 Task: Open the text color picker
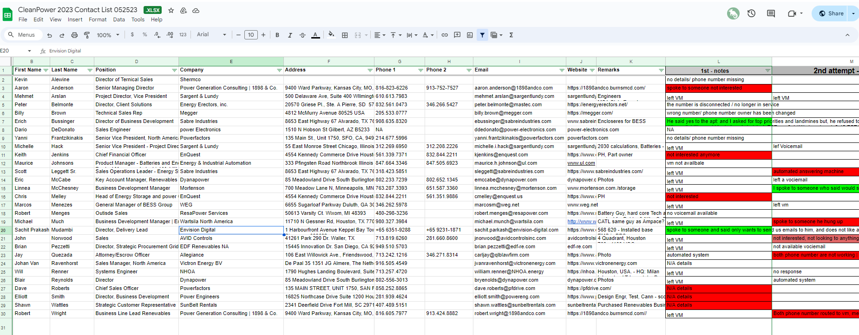click(315, 35)
